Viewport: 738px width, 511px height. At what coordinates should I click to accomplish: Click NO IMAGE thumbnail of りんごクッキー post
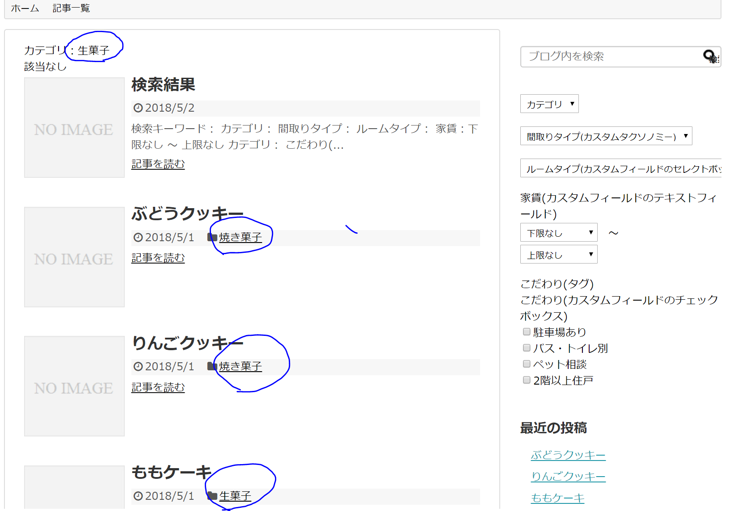tap(74, 386)
